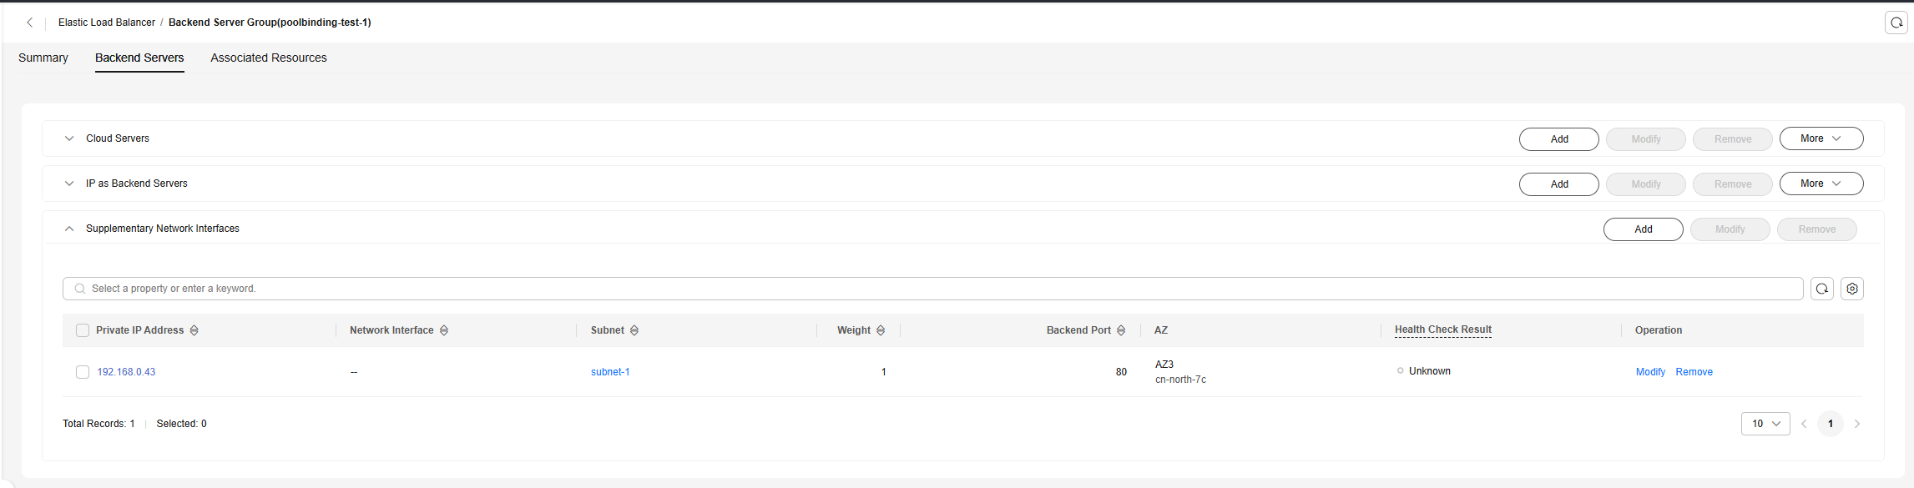Expand the Cloud Servers section

(69, 138)
